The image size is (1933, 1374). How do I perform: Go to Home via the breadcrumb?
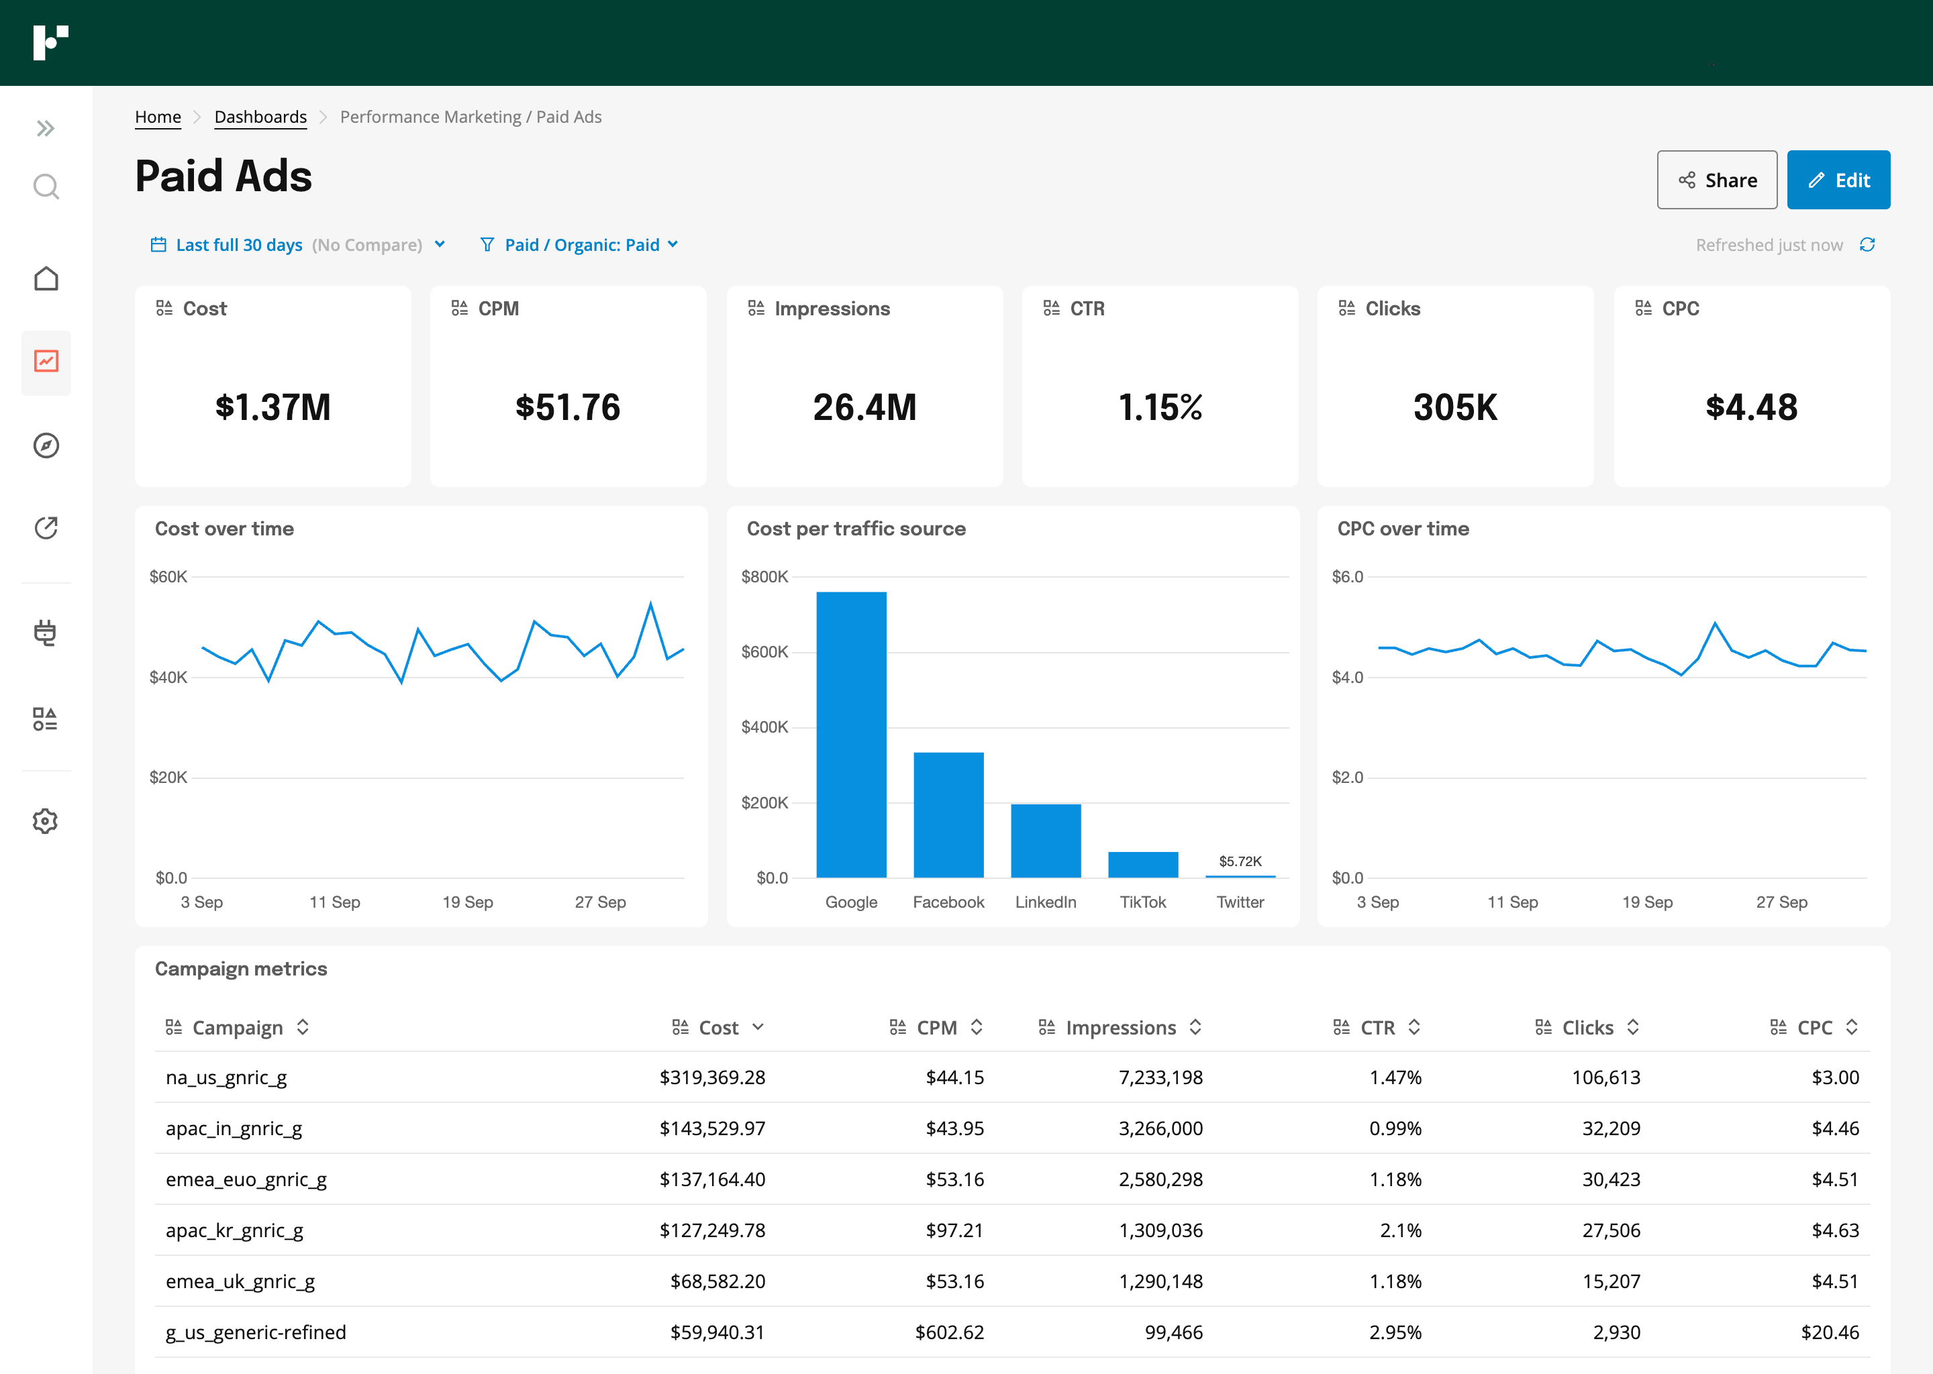158,117
